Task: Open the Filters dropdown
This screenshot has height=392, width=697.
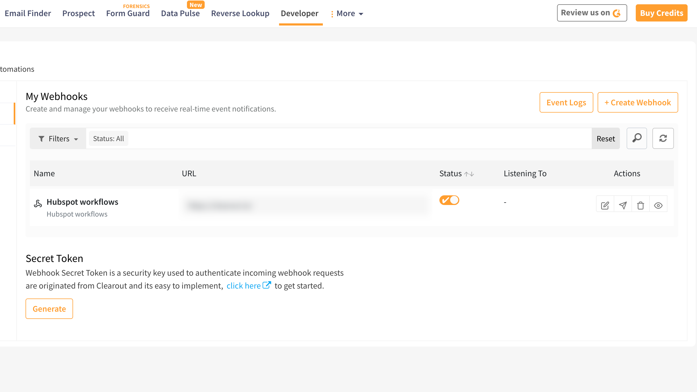Action: 58,139
